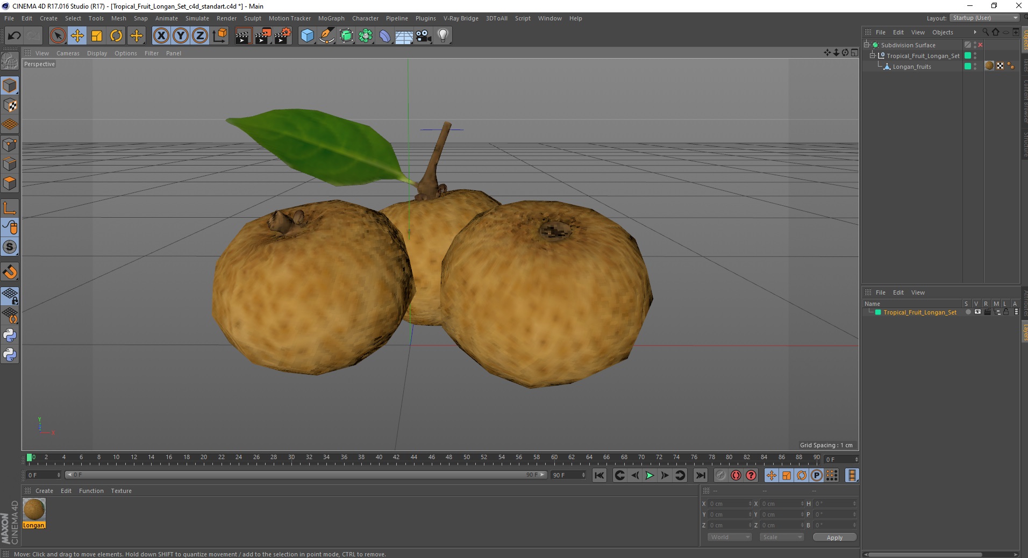Add a Camera object
This screenshot has height=558, width=1028.
point(424,36)
